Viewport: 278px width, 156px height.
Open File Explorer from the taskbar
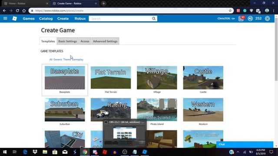point(45,152)
